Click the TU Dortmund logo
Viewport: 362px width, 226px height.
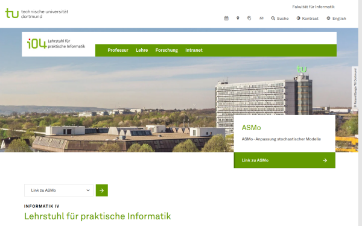click(37, 14)
